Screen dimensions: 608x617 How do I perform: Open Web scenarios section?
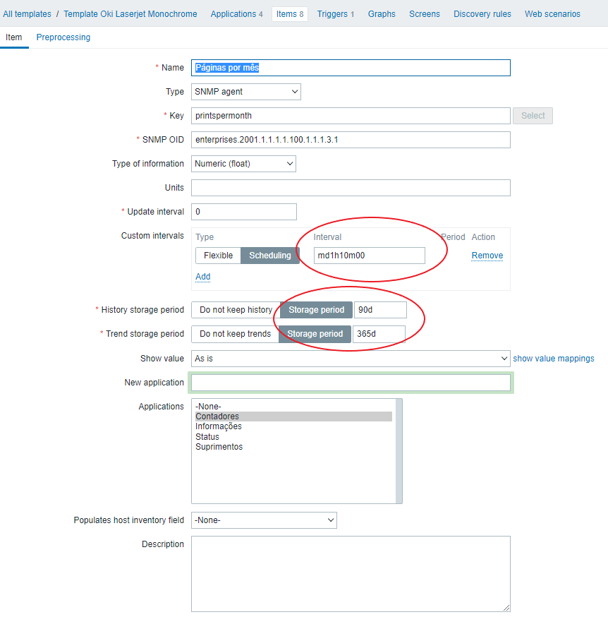click(552, 13)
